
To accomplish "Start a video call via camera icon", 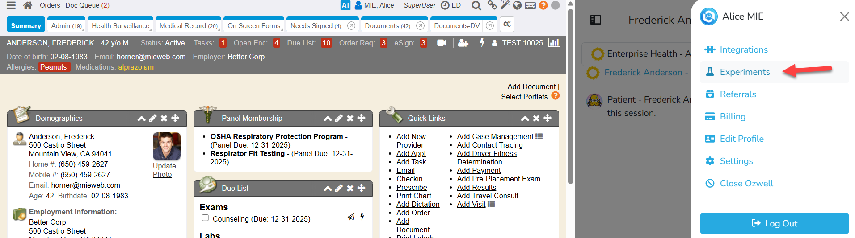I will (442, 43).
